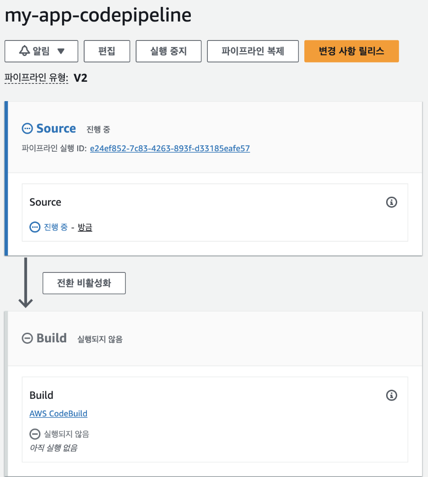Open the Source action info icon
This screenshot has height=477, width=428.
point(392,202)
